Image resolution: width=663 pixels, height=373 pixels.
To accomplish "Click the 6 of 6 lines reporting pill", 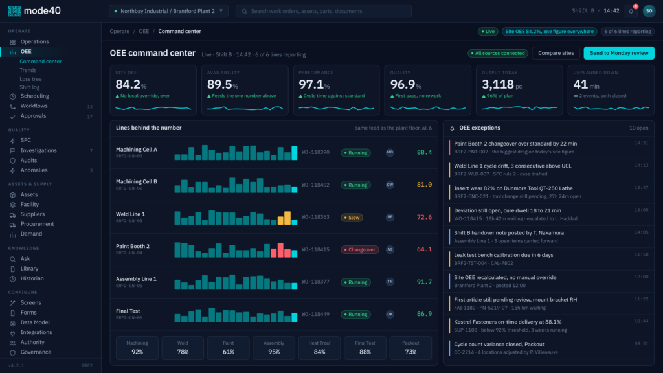I will (x=627, y=31).
